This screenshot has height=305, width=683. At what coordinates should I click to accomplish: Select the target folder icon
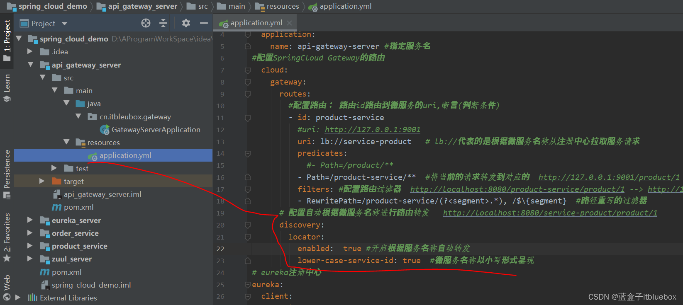pyautogui.click(x=57, y=181)
